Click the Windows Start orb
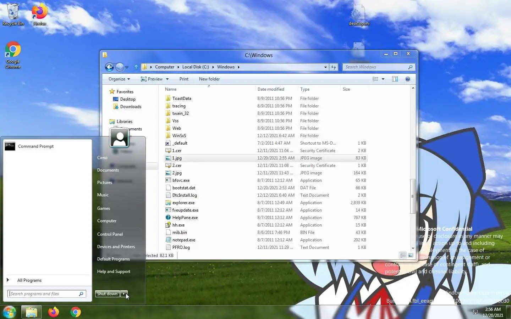The height and width of the screenshot is (319, 511). click(x=10, y=312)
